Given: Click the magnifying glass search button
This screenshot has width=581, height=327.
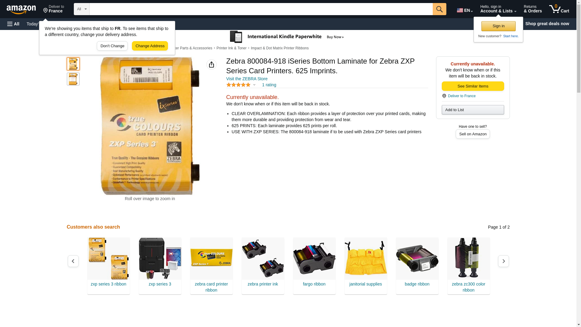Looking at the screenshot, I should 439,9.
